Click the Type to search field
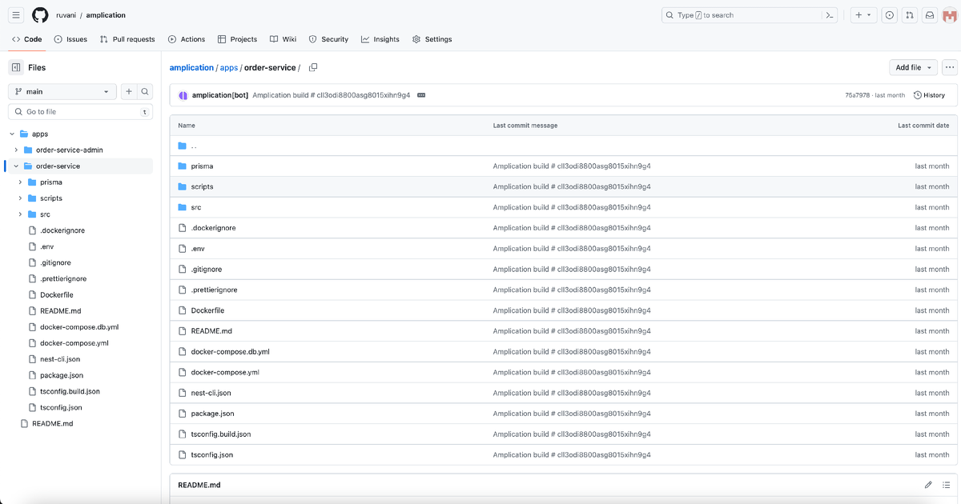Image resolution: width=961 pixels, height=504 pixels. (750, 15)
